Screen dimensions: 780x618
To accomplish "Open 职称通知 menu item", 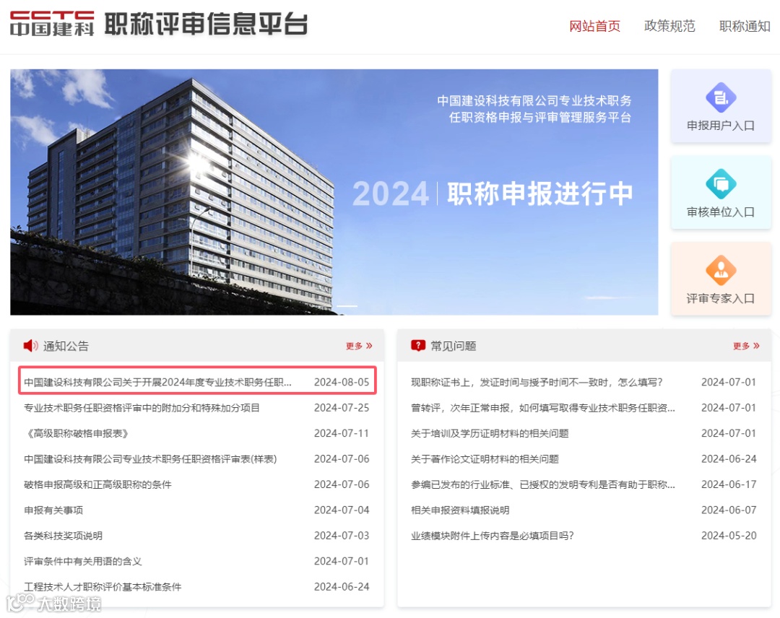I will point(745,26).
